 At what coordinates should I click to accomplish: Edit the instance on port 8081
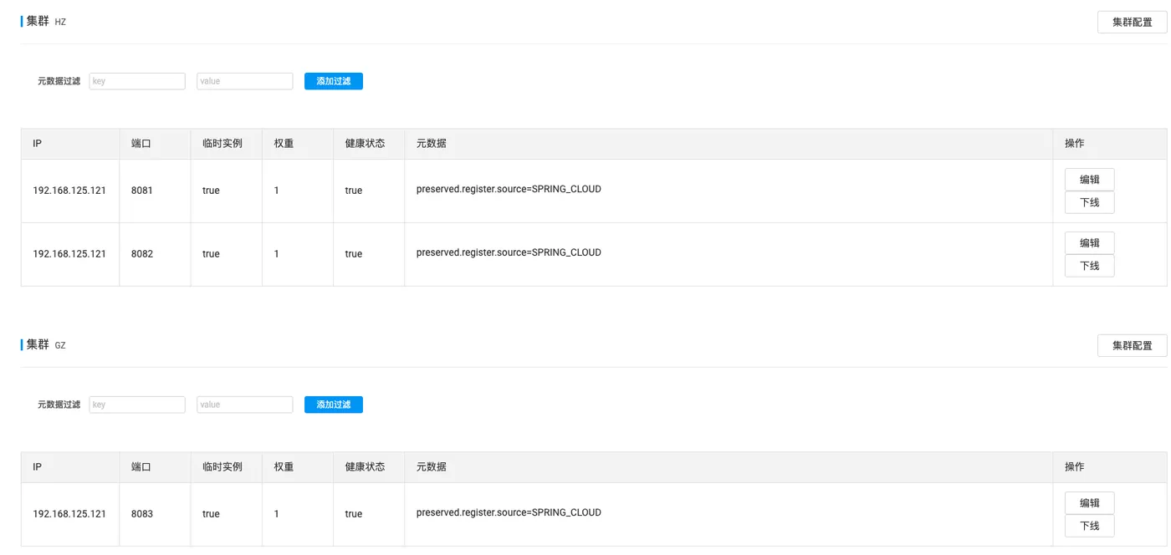click(1089, 180)
